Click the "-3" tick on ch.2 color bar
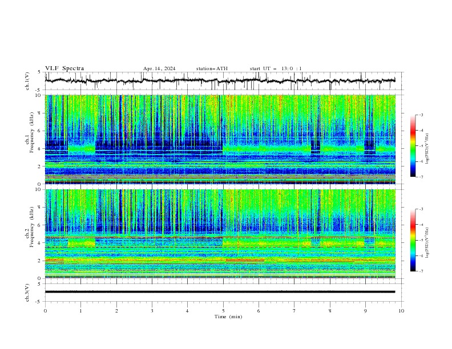The image size is (452, 349). tap(421, 209)
